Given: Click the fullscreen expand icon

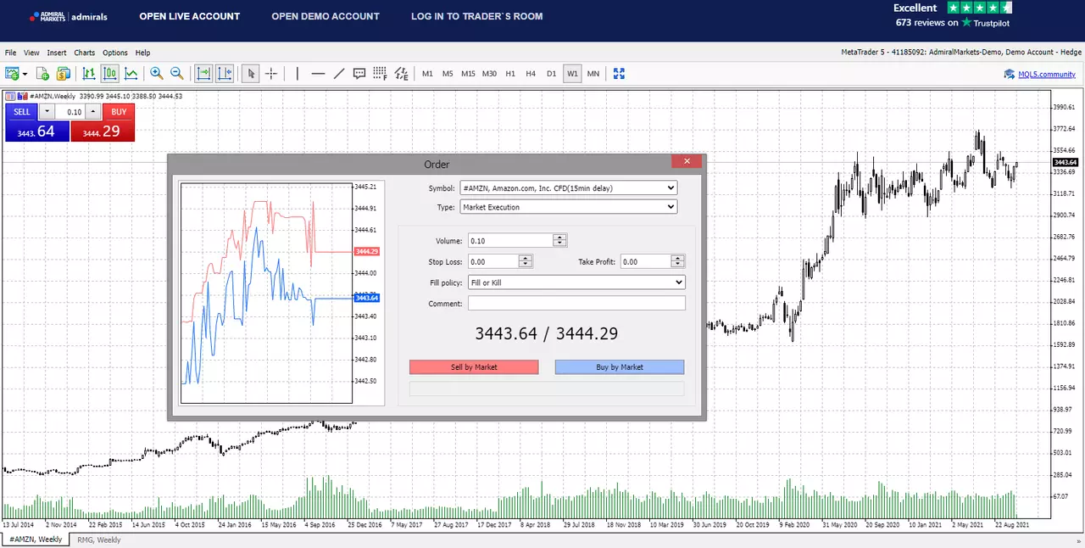Looking at the screenshot, I should (x=619, y=74).
